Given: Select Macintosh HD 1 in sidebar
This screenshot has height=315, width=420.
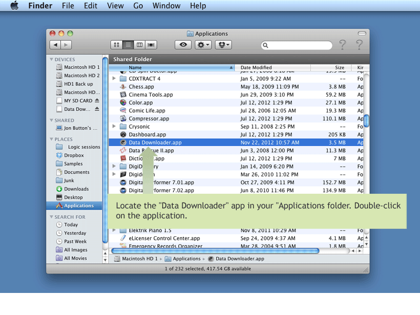Looking at the screenshot, I should click(x=78, y=67).
